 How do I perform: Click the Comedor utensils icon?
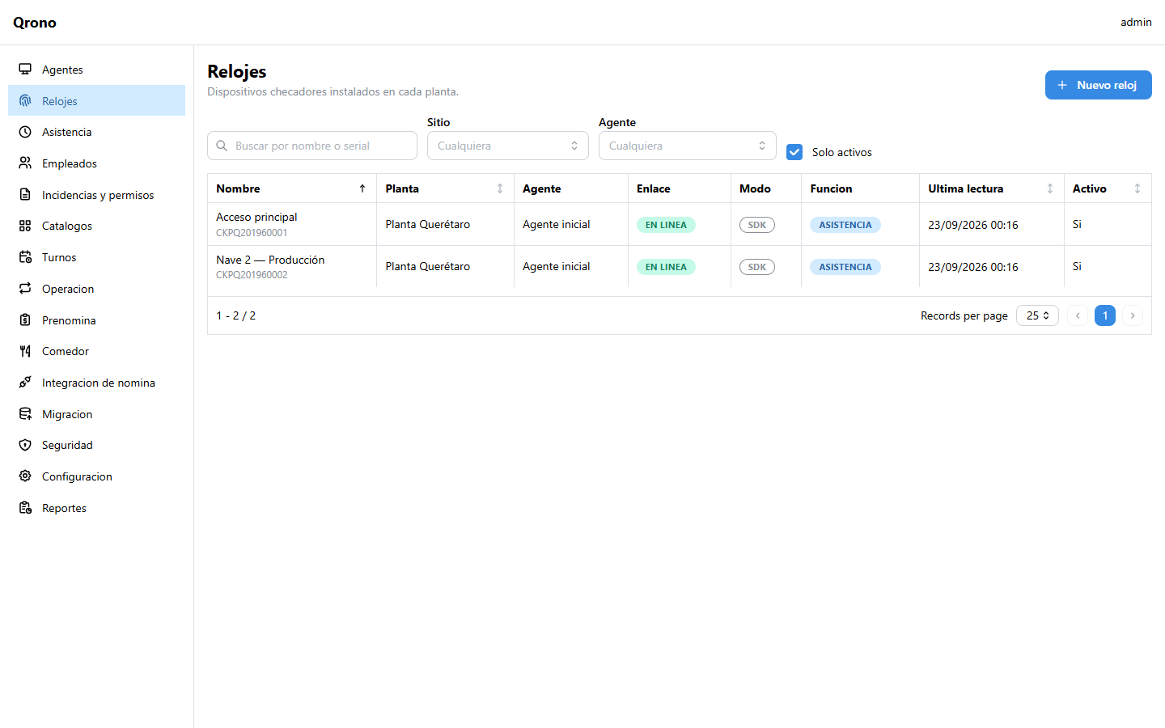click(25, 351)
